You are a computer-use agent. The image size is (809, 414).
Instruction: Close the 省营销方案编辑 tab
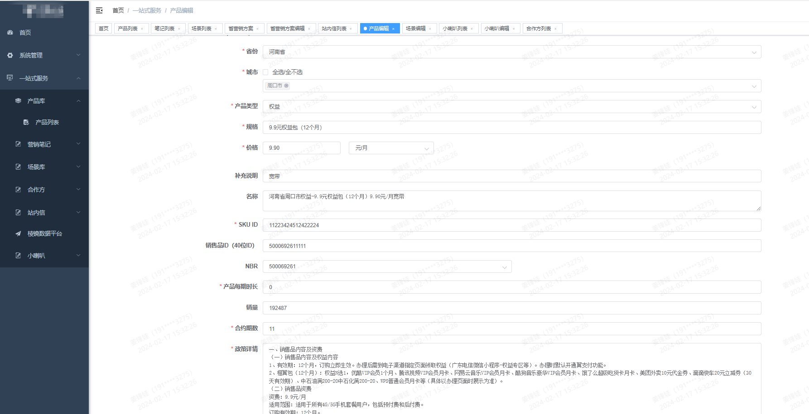[309, 29]
